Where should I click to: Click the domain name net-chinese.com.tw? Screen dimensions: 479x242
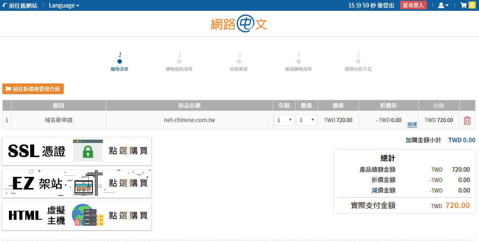coord(189,120)
